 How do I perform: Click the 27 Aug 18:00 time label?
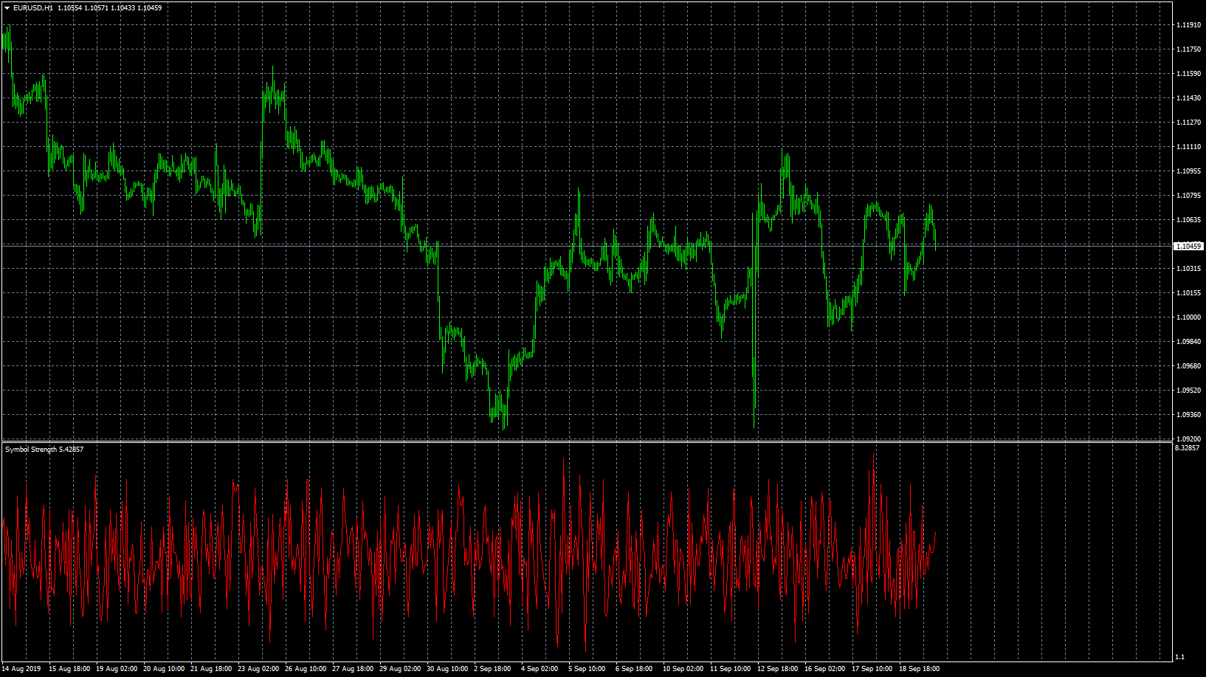click(x=353, y=669)
